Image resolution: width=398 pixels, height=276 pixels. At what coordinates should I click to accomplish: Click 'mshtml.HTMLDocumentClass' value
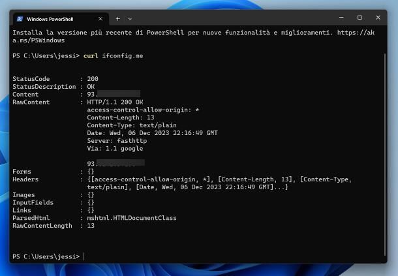132,218
